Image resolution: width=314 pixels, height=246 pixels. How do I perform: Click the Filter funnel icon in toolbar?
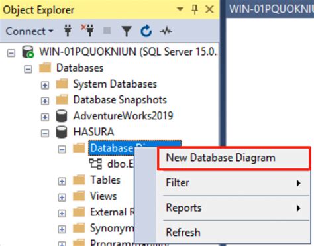127,31
